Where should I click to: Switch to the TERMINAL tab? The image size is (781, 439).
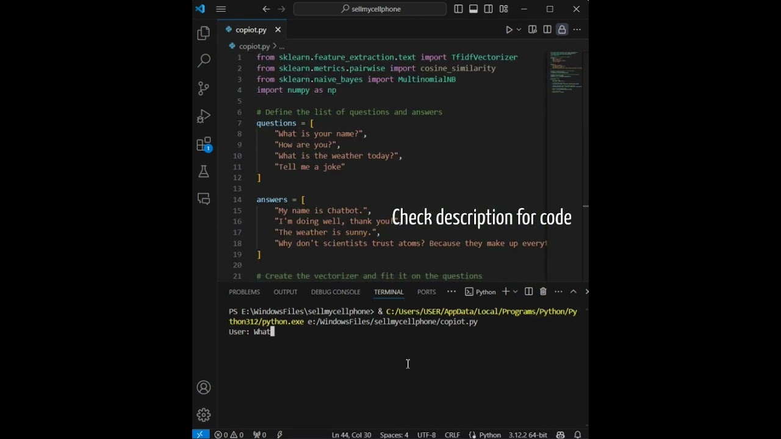pyautogui.click(x=389, y=292)
